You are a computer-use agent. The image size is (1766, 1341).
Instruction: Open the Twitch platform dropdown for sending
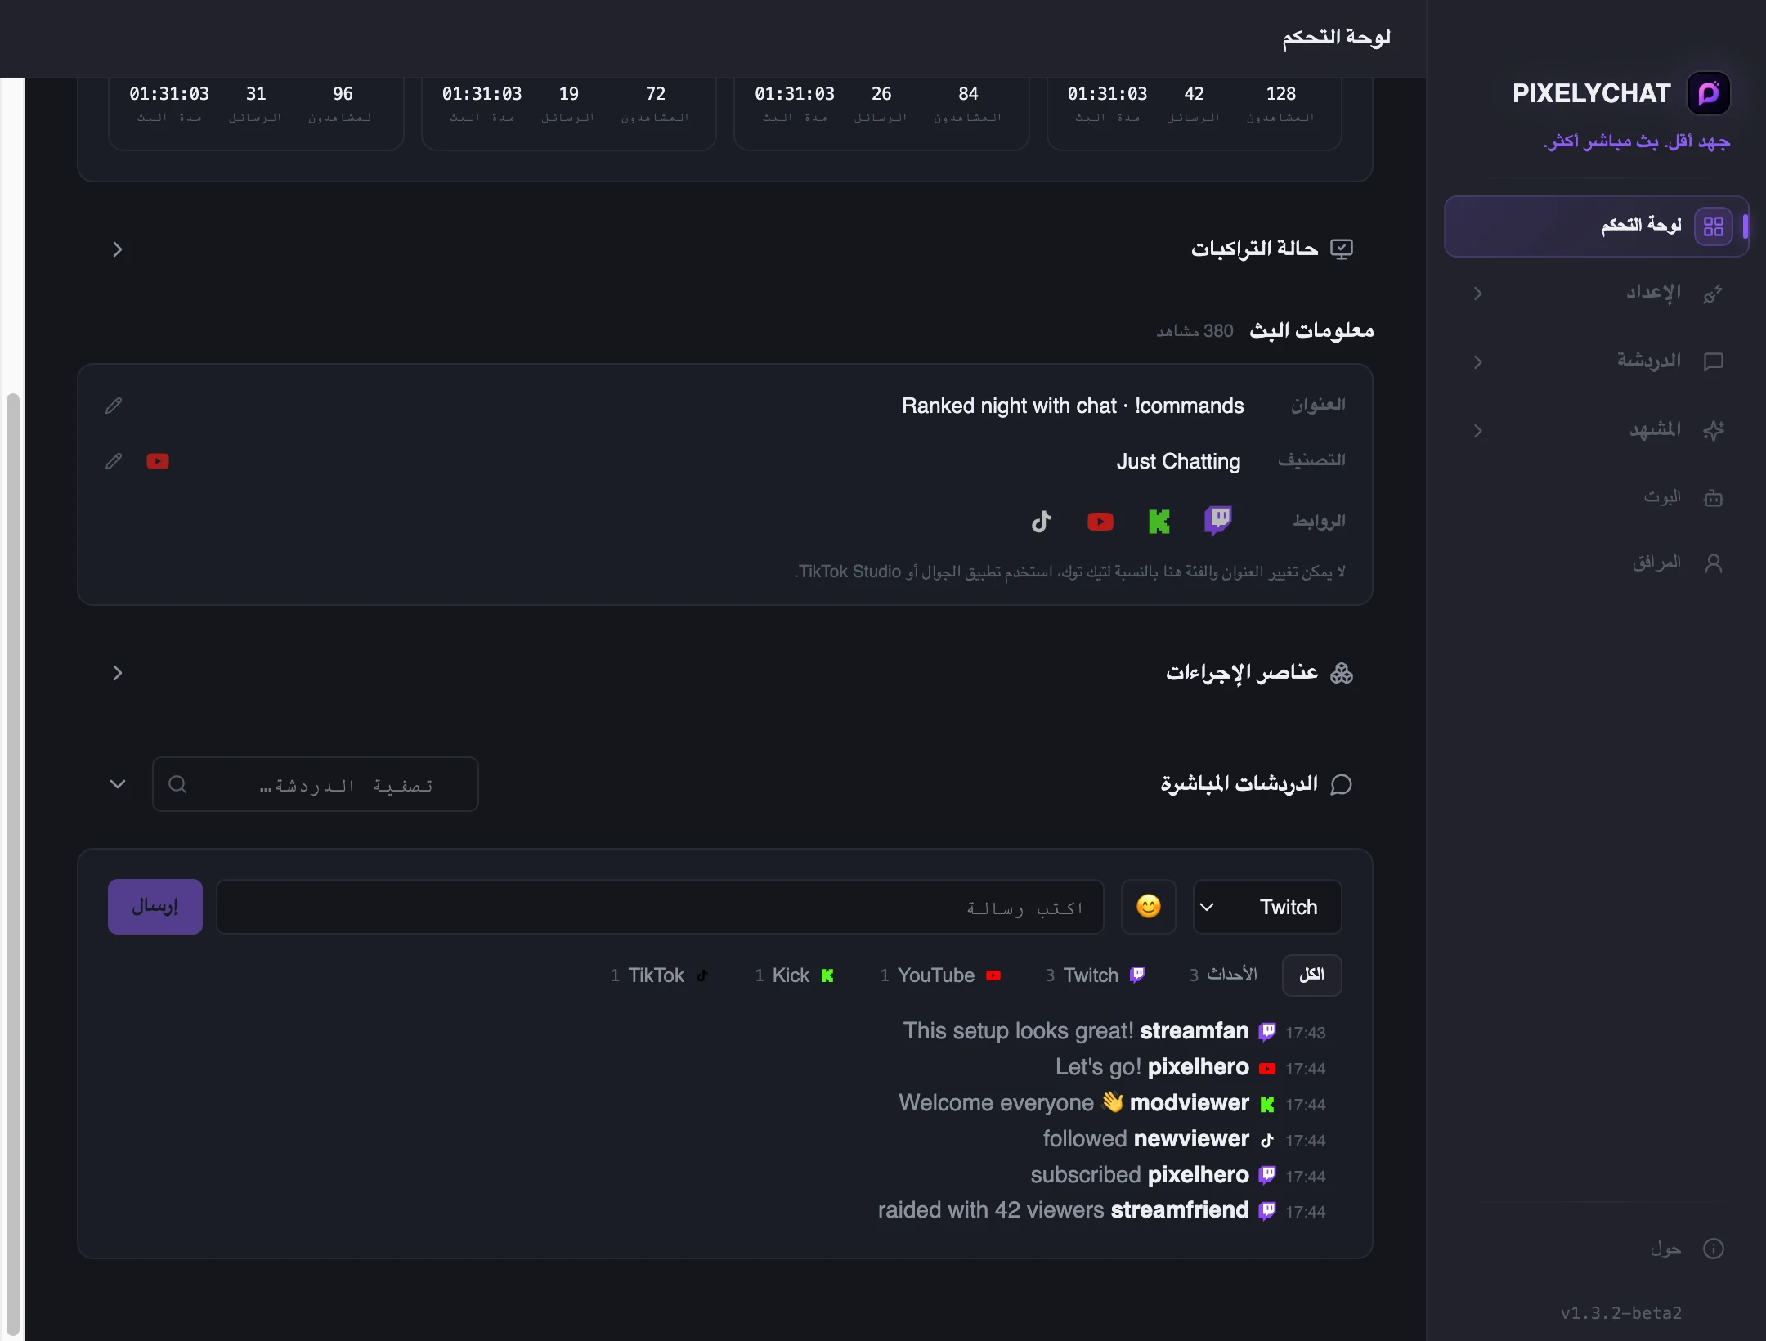1267,907
